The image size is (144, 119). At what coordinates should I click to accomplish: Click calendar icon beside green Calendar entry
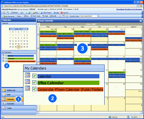(x=3, y=58)
